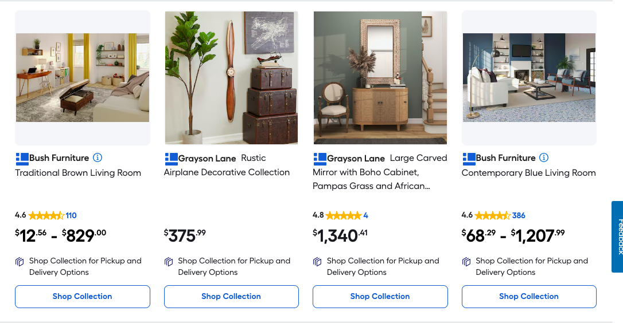Open Traditional Brown Living Room product title
Image resolution: width=623 pixels, height=323 pixels.
78,173
